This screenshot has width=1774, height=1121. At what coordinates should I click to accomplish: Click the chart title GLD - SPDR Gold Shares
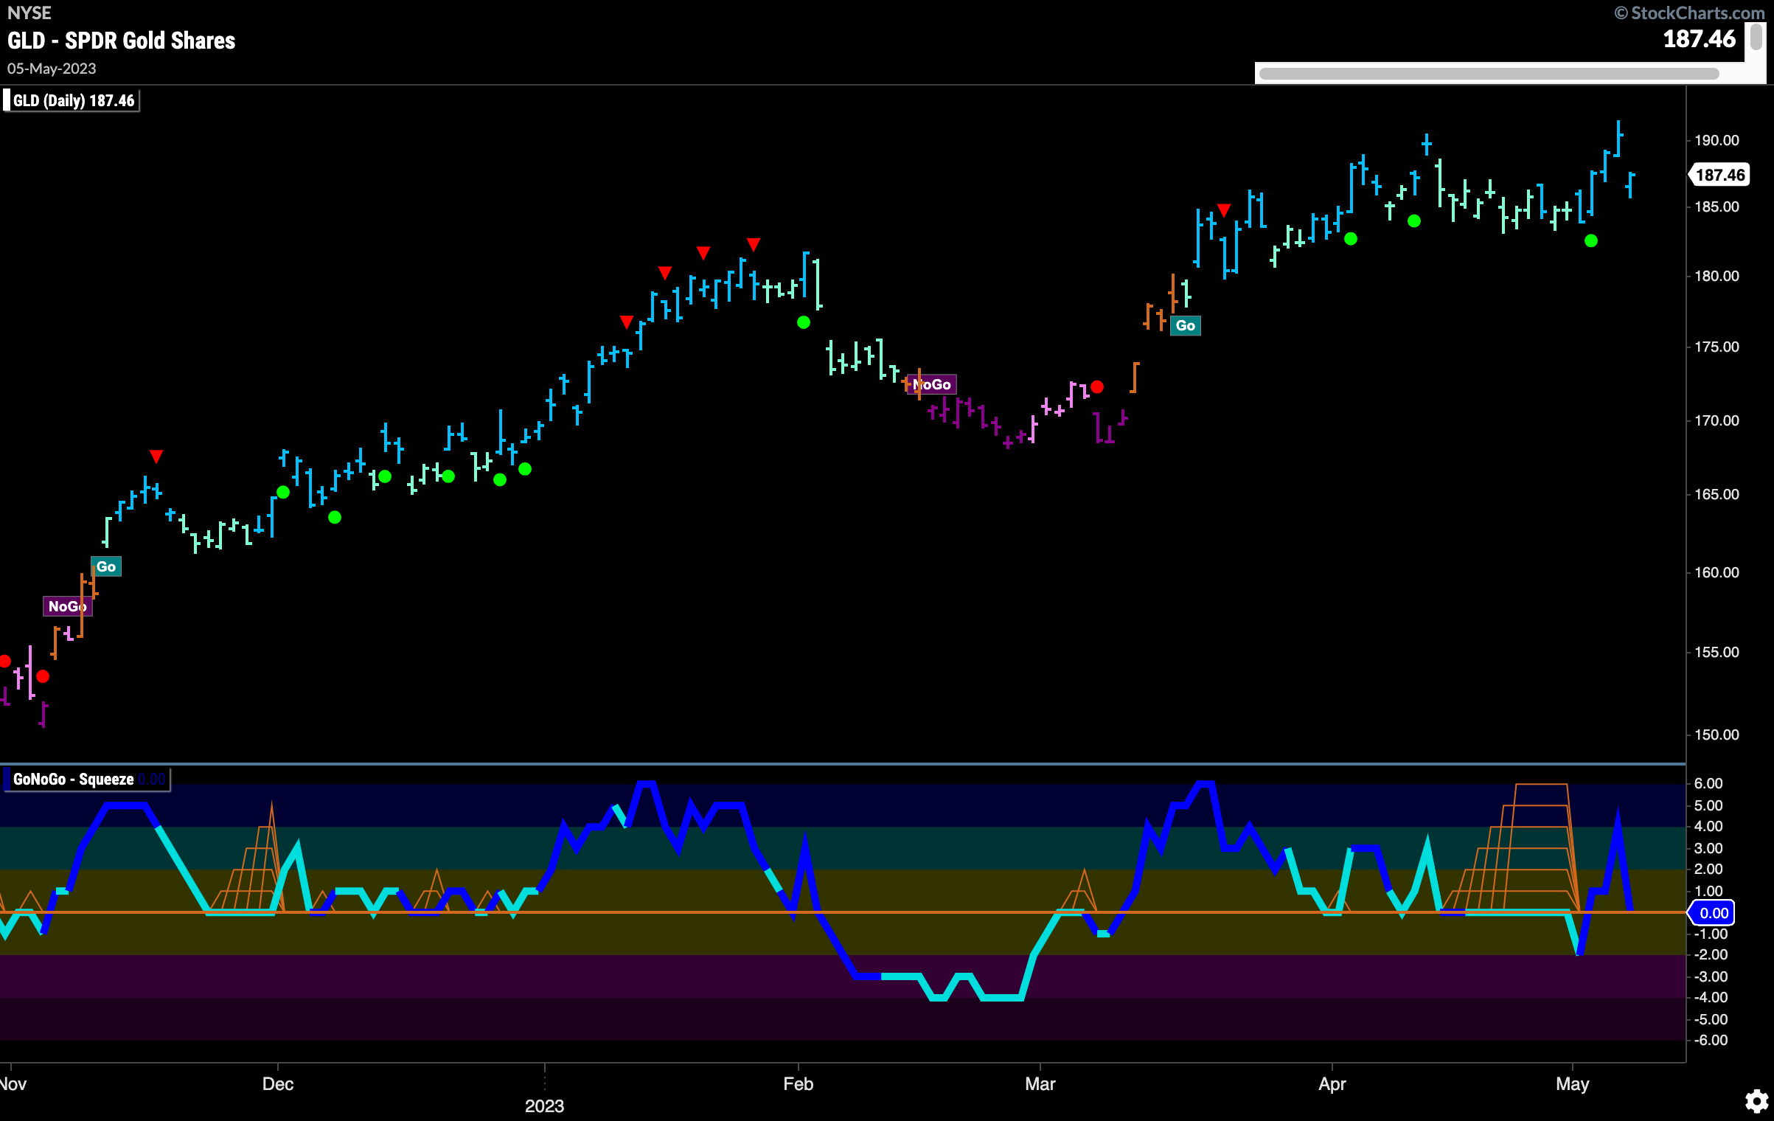tap(122, 41)
